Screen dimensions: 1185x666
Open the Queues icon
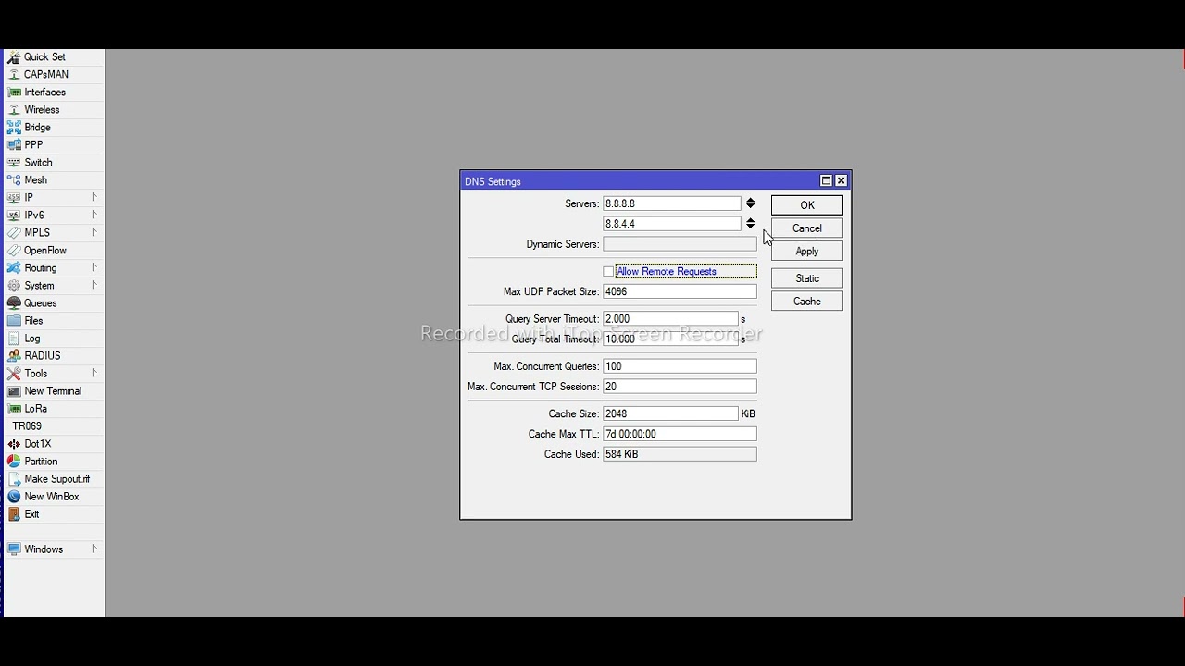[x=14, y=303]
